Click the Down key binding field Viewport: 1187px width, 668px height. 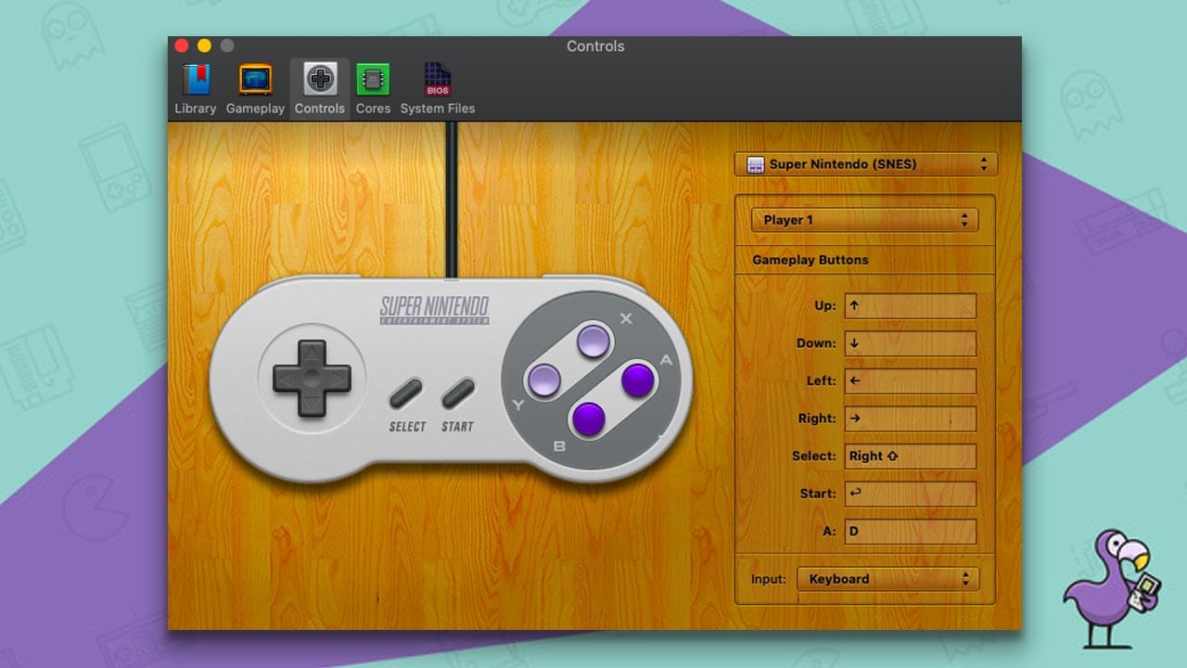911,343
